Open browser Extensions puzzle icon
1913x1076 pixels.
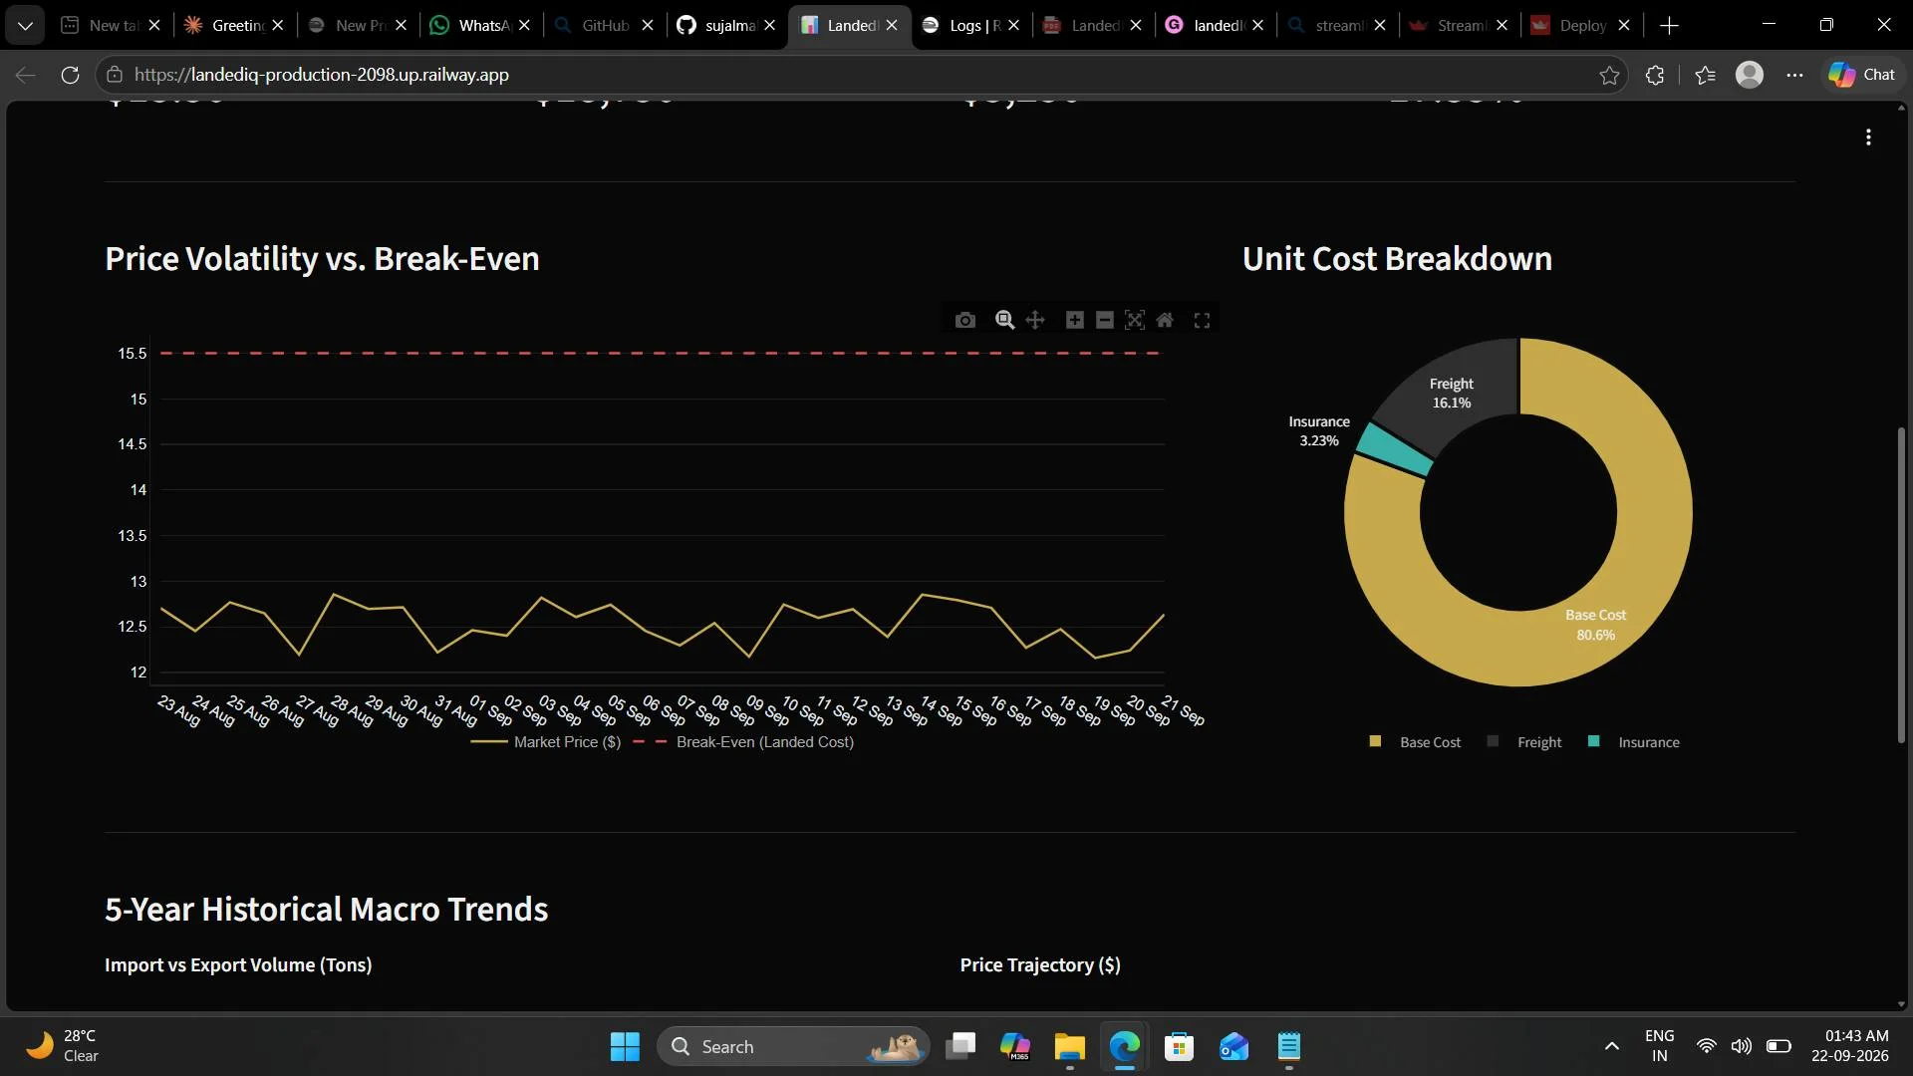1655,75
